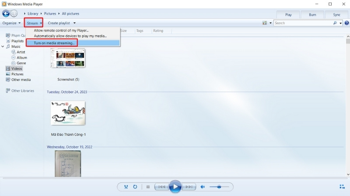Click the large Play button

click(175, 187)
